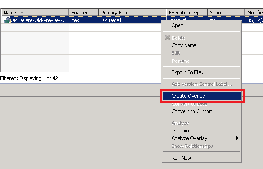The width and height of the screenshot is (263, 169).
Task: Select Run Now menu entry
Action: 181,158
